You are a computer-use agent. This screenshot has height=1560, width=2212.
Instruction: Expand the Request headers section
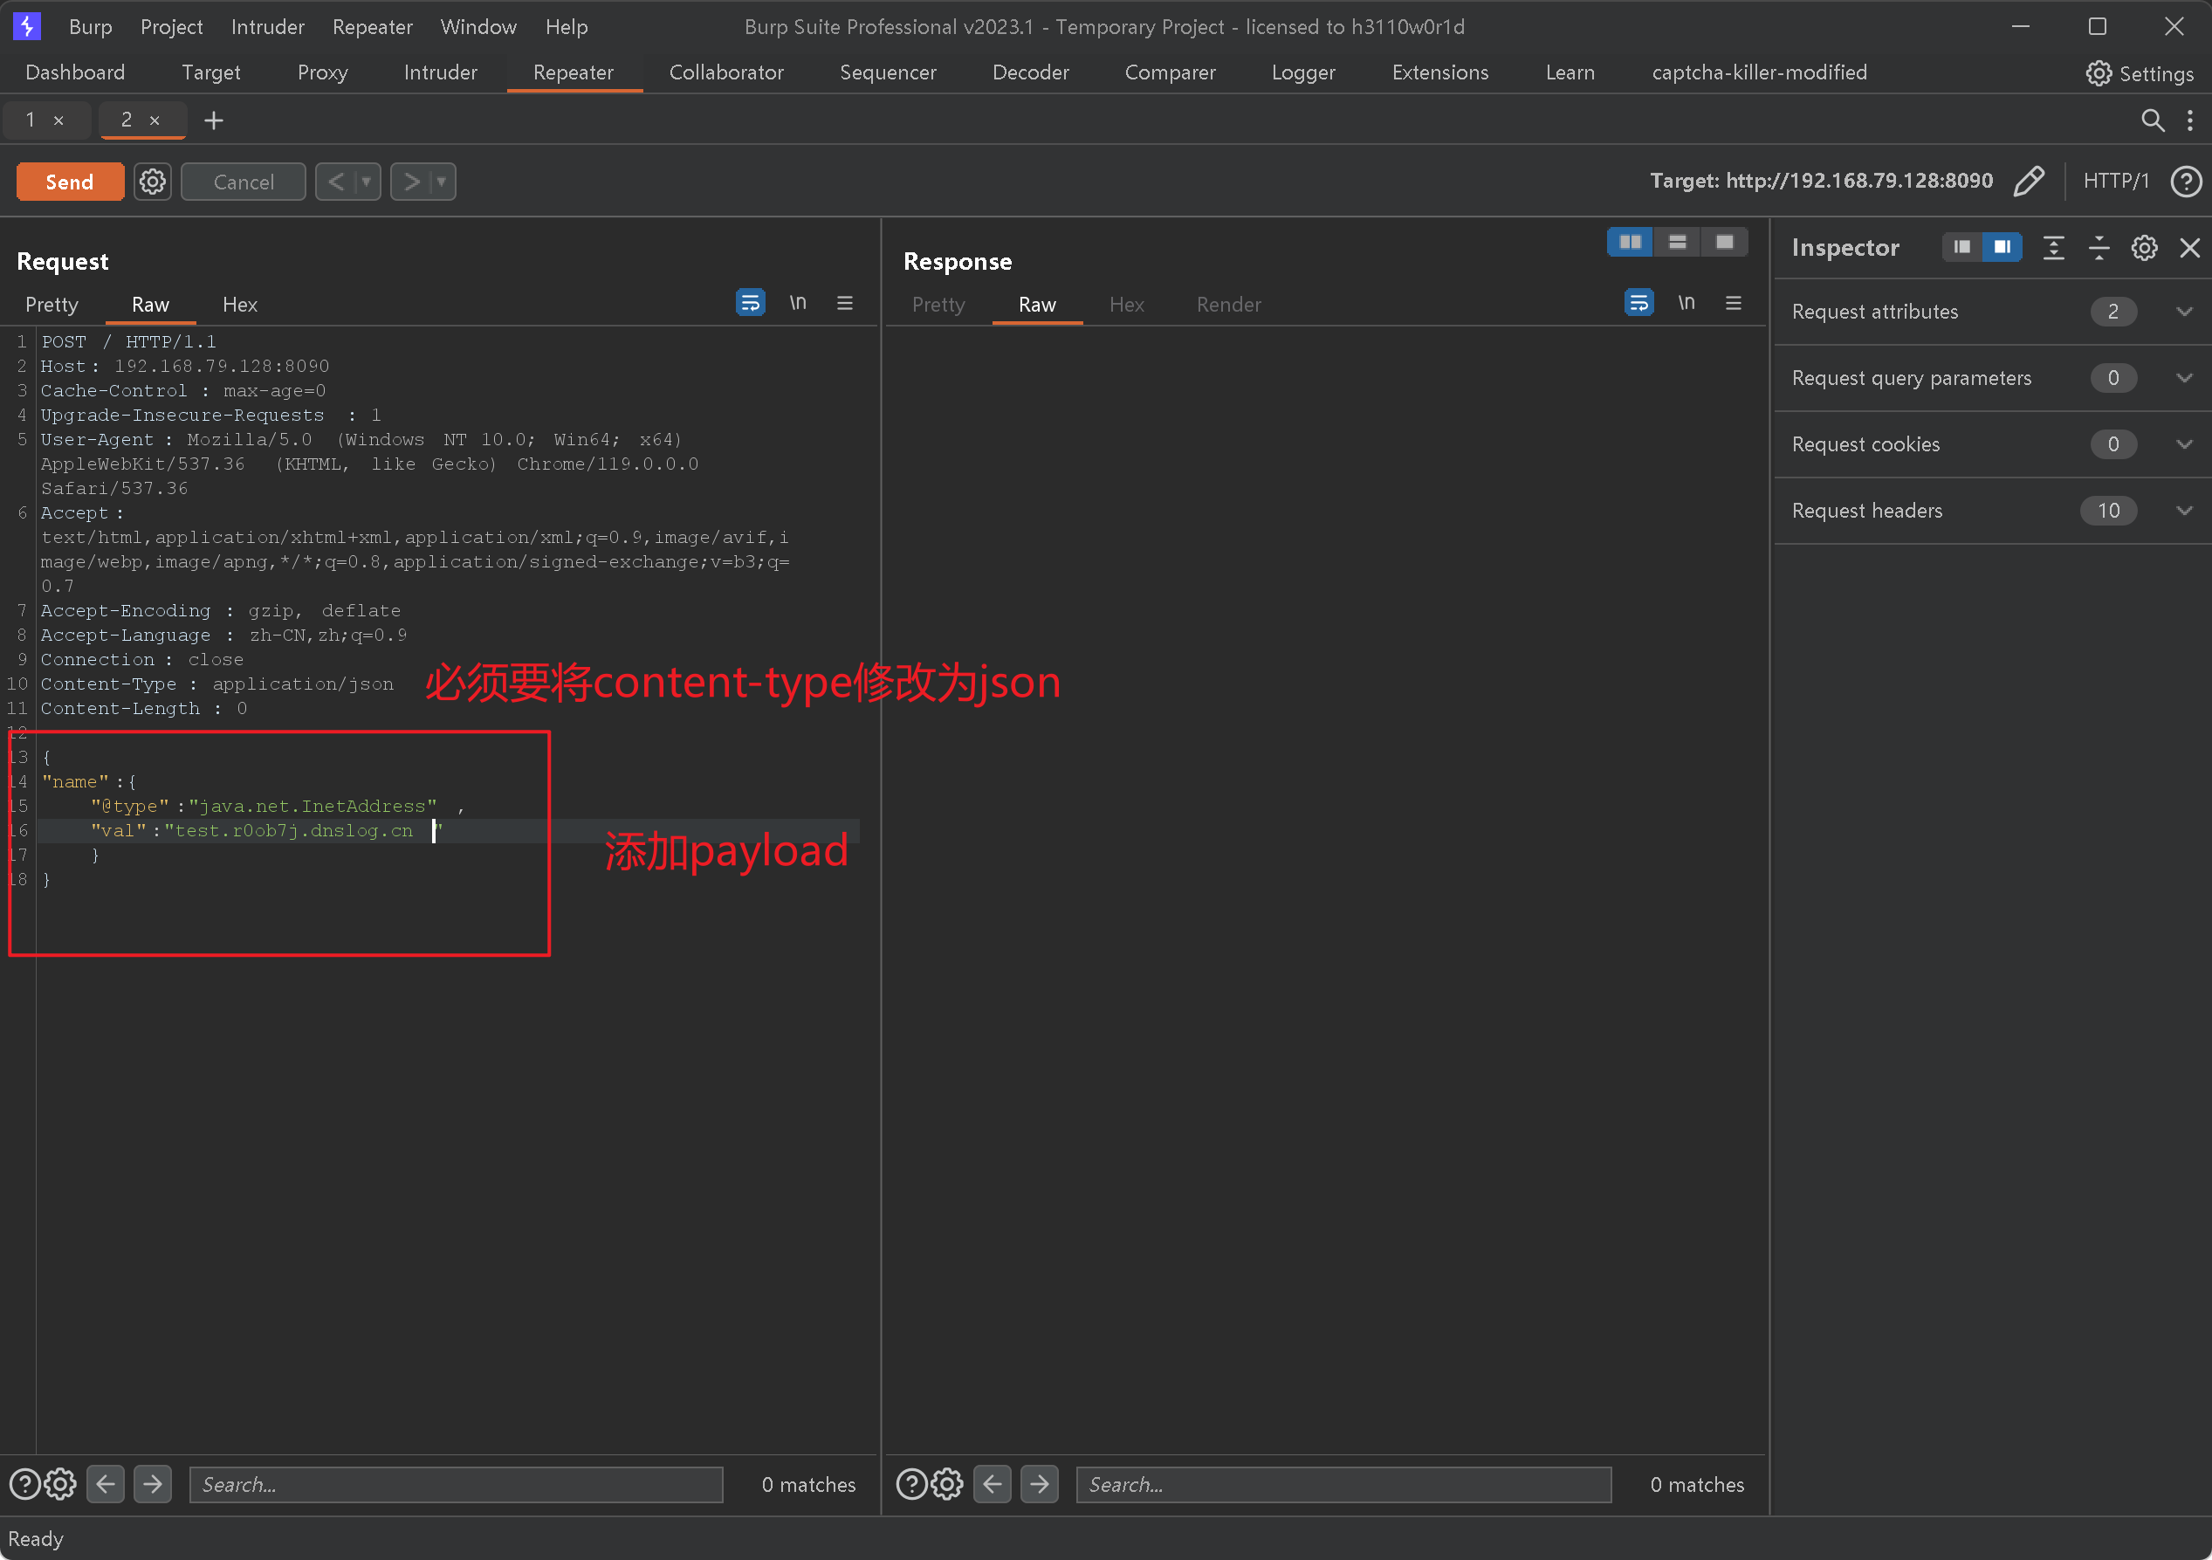[2184, 511]
